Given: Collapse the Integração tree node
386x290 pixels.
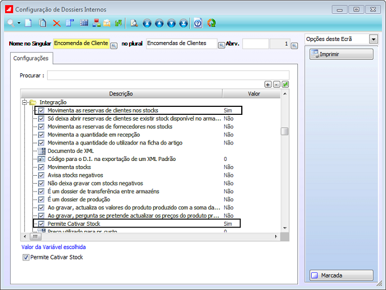Looking at the screenshot, I should point(24,102).
